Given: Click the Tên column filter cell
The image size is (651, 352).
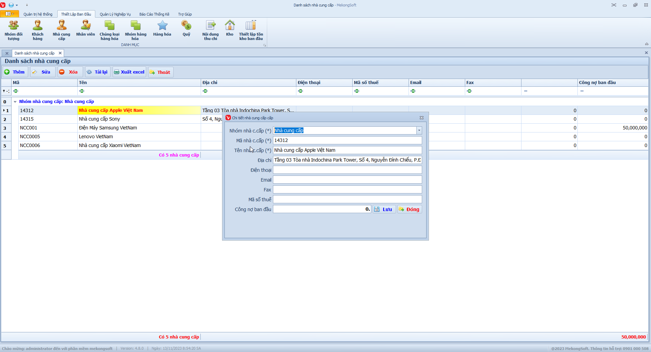Looking at the screenshot, I should click(139, 91).
